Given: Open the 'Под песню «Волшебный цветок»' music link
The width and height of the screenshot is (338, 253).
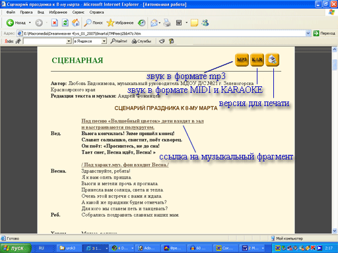Looking at the screenshot, I should [143, 124].
